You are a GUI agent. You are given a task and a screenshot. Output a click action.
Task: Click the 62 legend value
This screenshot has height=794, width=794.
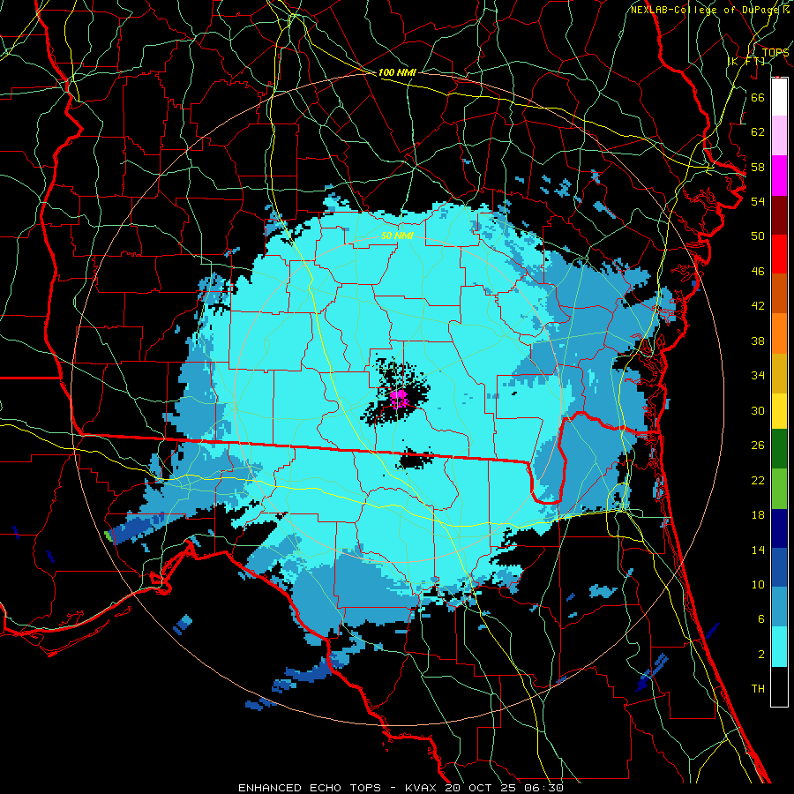(758, 132)
